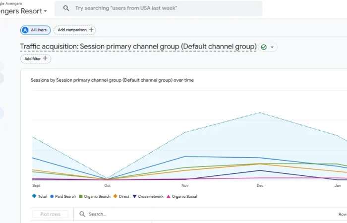Expand the dropdown arrow next to report status

tap(272, 47)
